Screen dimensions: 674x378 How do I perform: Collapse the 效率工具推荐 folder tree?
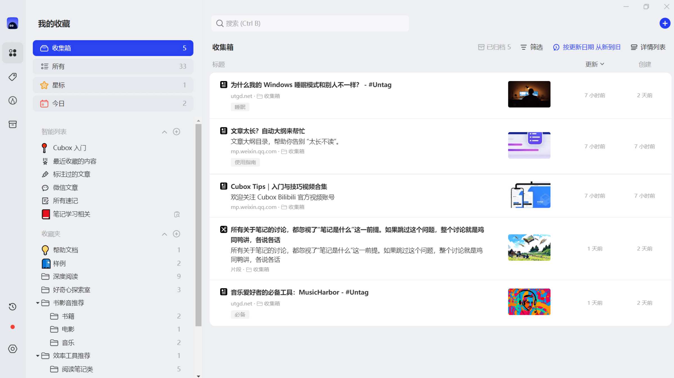coord(38,356)
